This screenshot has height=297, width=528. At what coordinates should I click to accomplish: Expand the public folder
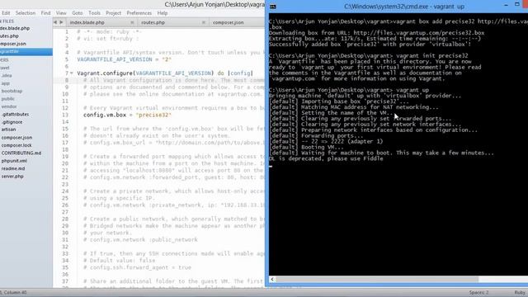pyautogui.click(x=7, y=99)
